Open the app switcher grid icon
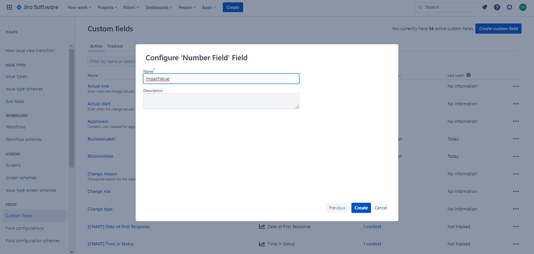This screenshot has height=254, width=534. tap(9, 7)
